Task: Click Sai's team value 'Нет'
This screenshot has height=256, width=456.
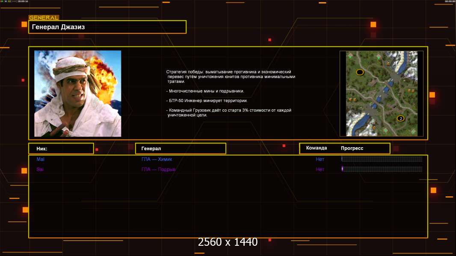Action: coord(320,169)
